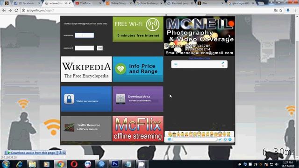Open Photoshop from the taskbar

(115, 164)
